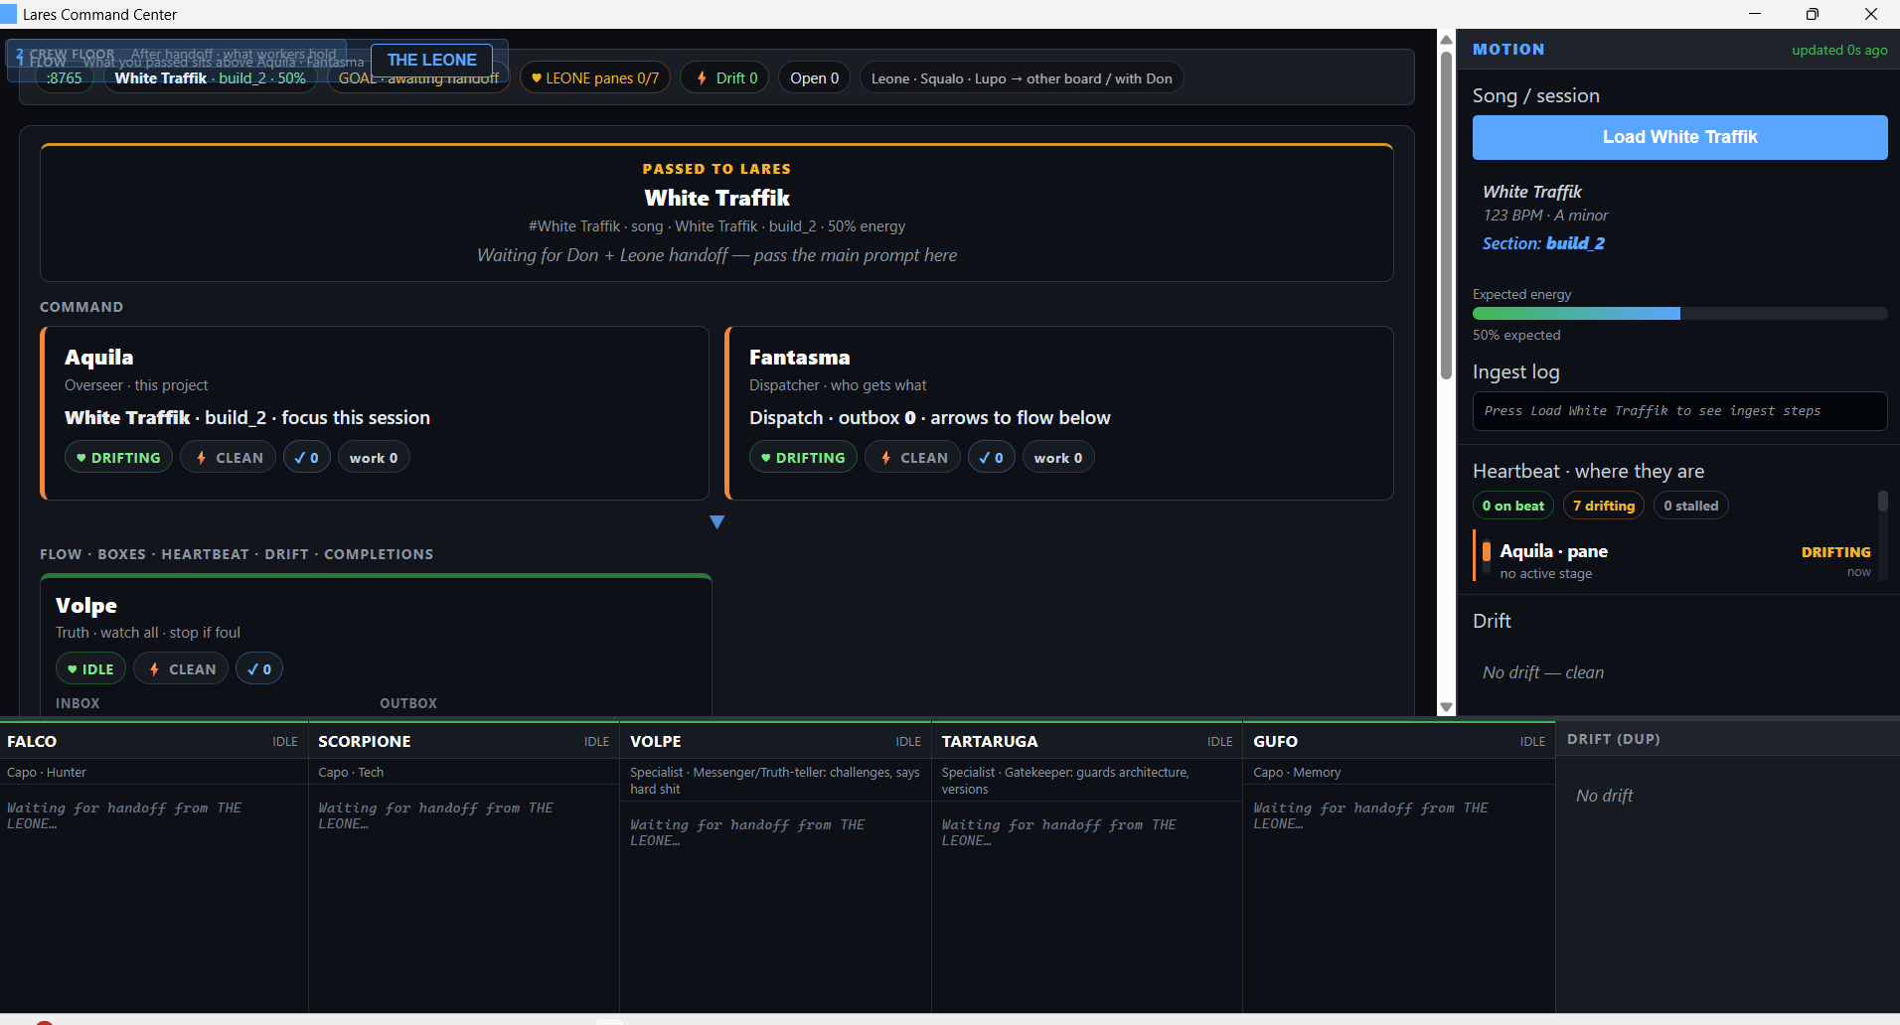1900x1025 pixels.
Task: Click the scrollbar up arrow in main panel
Action: tap(1447, 40)
